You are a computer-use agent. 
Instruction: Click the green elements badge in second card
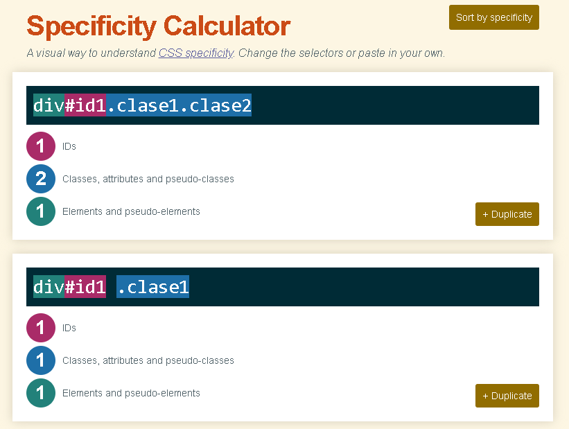41,393
